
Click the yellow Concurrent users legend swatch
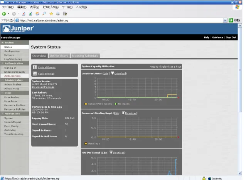coord(86,104)
